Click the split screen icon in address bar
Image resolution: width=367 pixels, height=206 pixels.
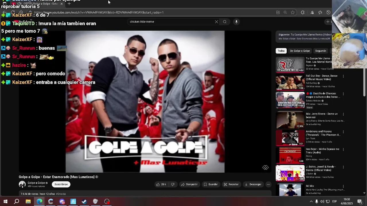coord(278,12)
